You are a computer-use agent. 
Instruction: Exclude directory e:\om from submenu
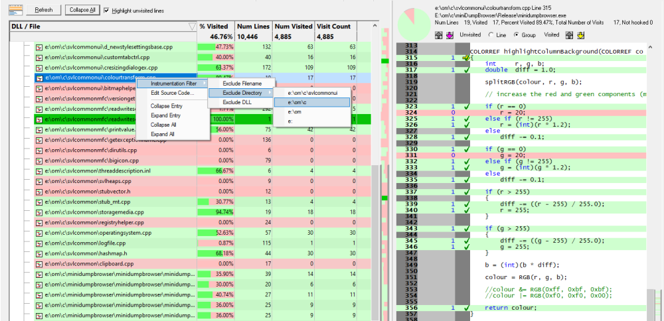pyautogui.click(x=312, y=111)
